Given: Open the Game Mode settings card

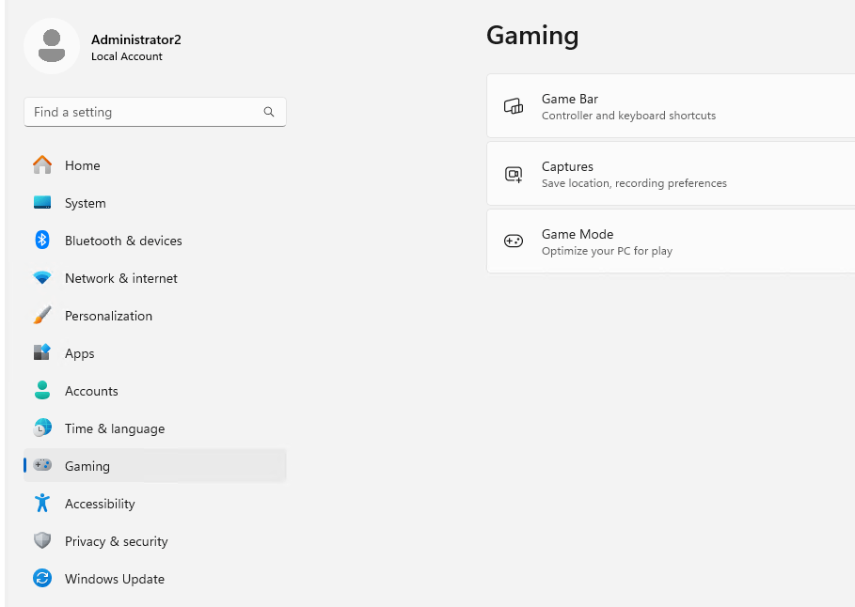Looking at the screenshot, I should pos(671,241).
